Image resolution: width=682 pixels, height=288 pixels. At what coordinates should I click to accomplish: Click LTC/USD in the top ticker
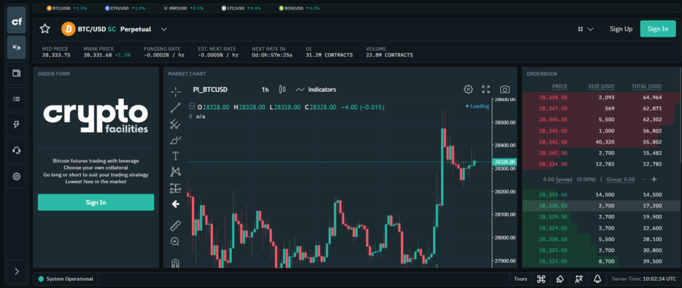(235, 8)
